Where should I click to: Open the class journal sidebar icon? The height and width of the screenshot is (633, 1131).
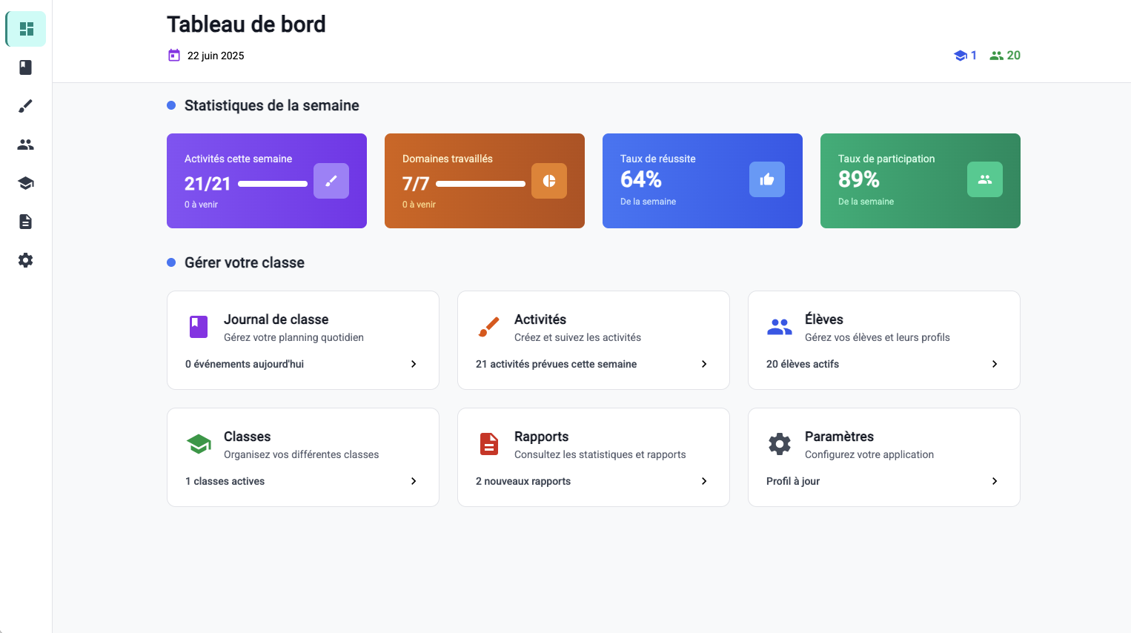click(x=26, y=67)
